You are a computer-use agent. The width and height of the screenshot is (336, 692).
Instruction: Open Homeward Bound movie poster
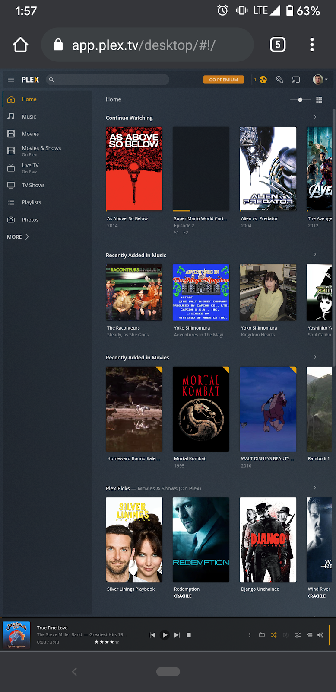[x=134, y=409]
